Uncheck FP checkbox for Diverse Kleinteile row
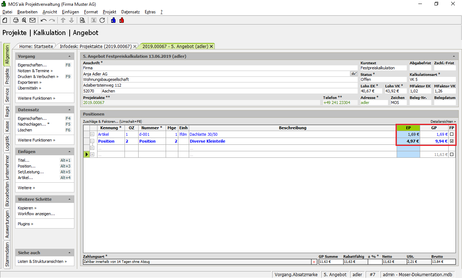The width and height of the screenshot is (462, 278). 452,141
